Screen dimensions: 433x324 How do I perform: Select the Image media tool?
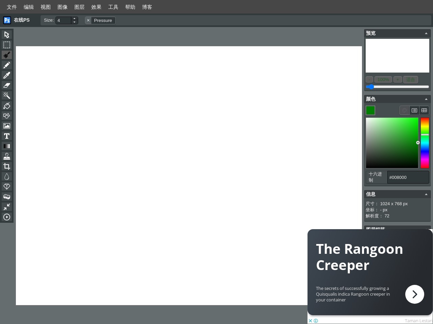click(7, 126)
